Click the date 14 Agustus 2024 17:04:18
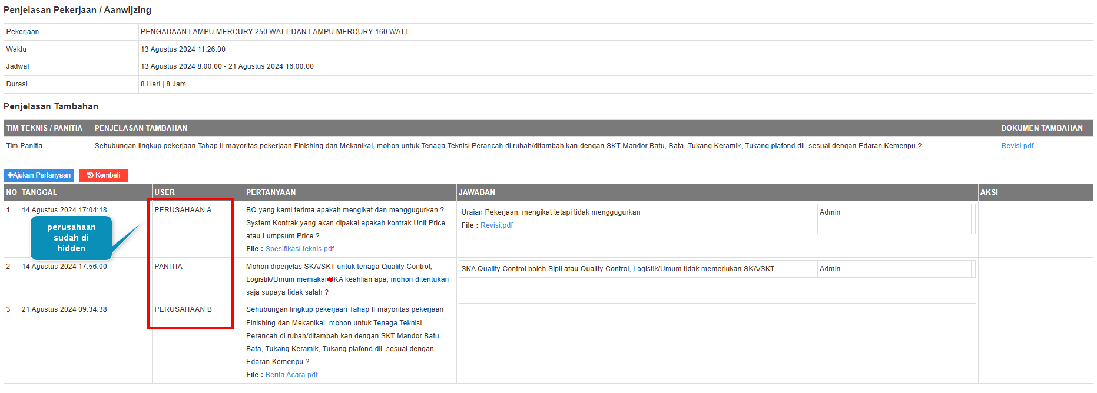Image resolution: width=1097 pixels, height=393 pixels. click(x=64, y=210)
